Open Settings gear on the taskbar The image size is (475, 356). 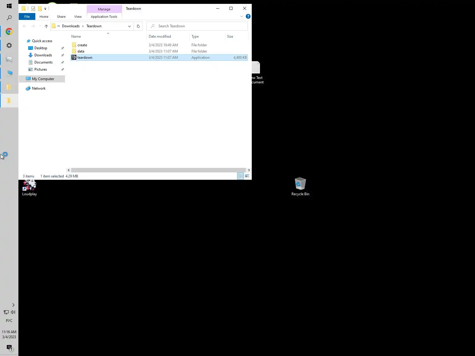[9, 45]
